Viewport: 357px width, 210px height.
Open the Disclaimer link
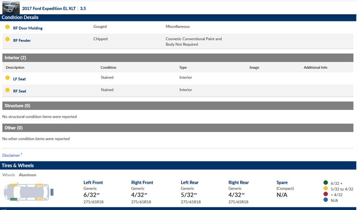(x=11, y=156)
